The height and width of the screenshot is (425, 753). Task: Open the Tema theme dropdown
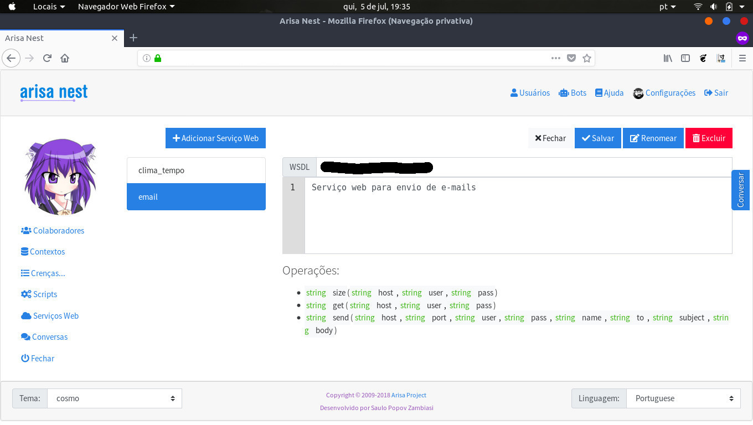[114, 398]
